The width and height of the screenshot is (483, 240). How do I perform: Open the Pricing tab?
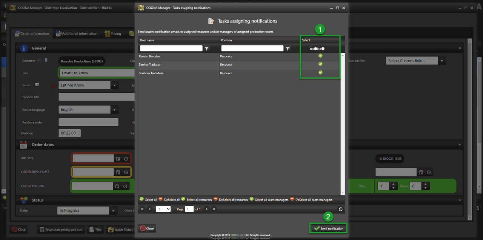coord(113,34)
